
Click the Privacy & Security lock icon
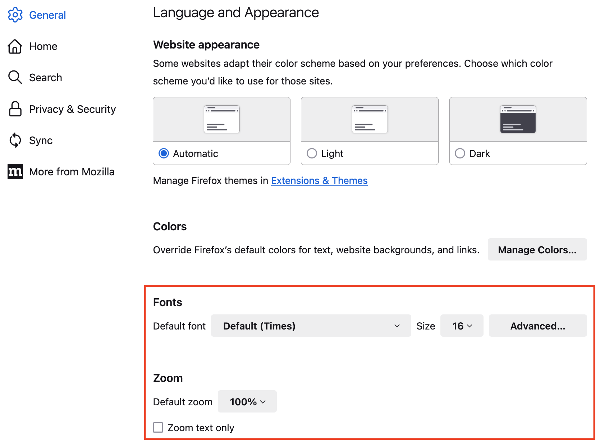pyautogui.click(x=15, y=109)
